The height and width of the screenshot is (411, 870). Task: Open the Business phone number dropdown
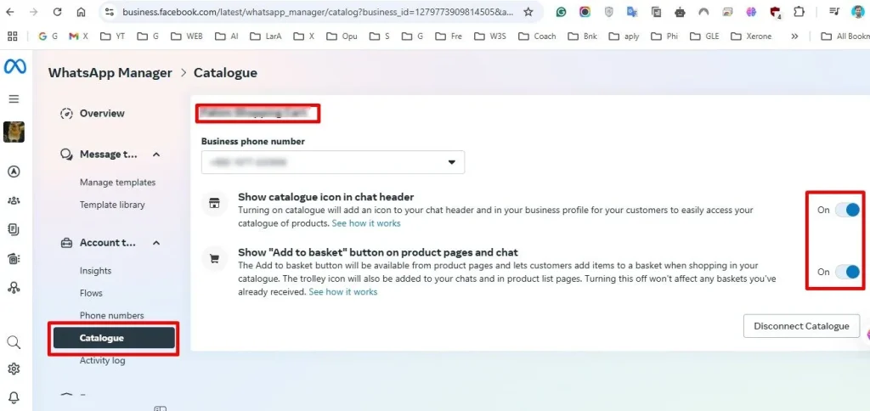(333, 162)
